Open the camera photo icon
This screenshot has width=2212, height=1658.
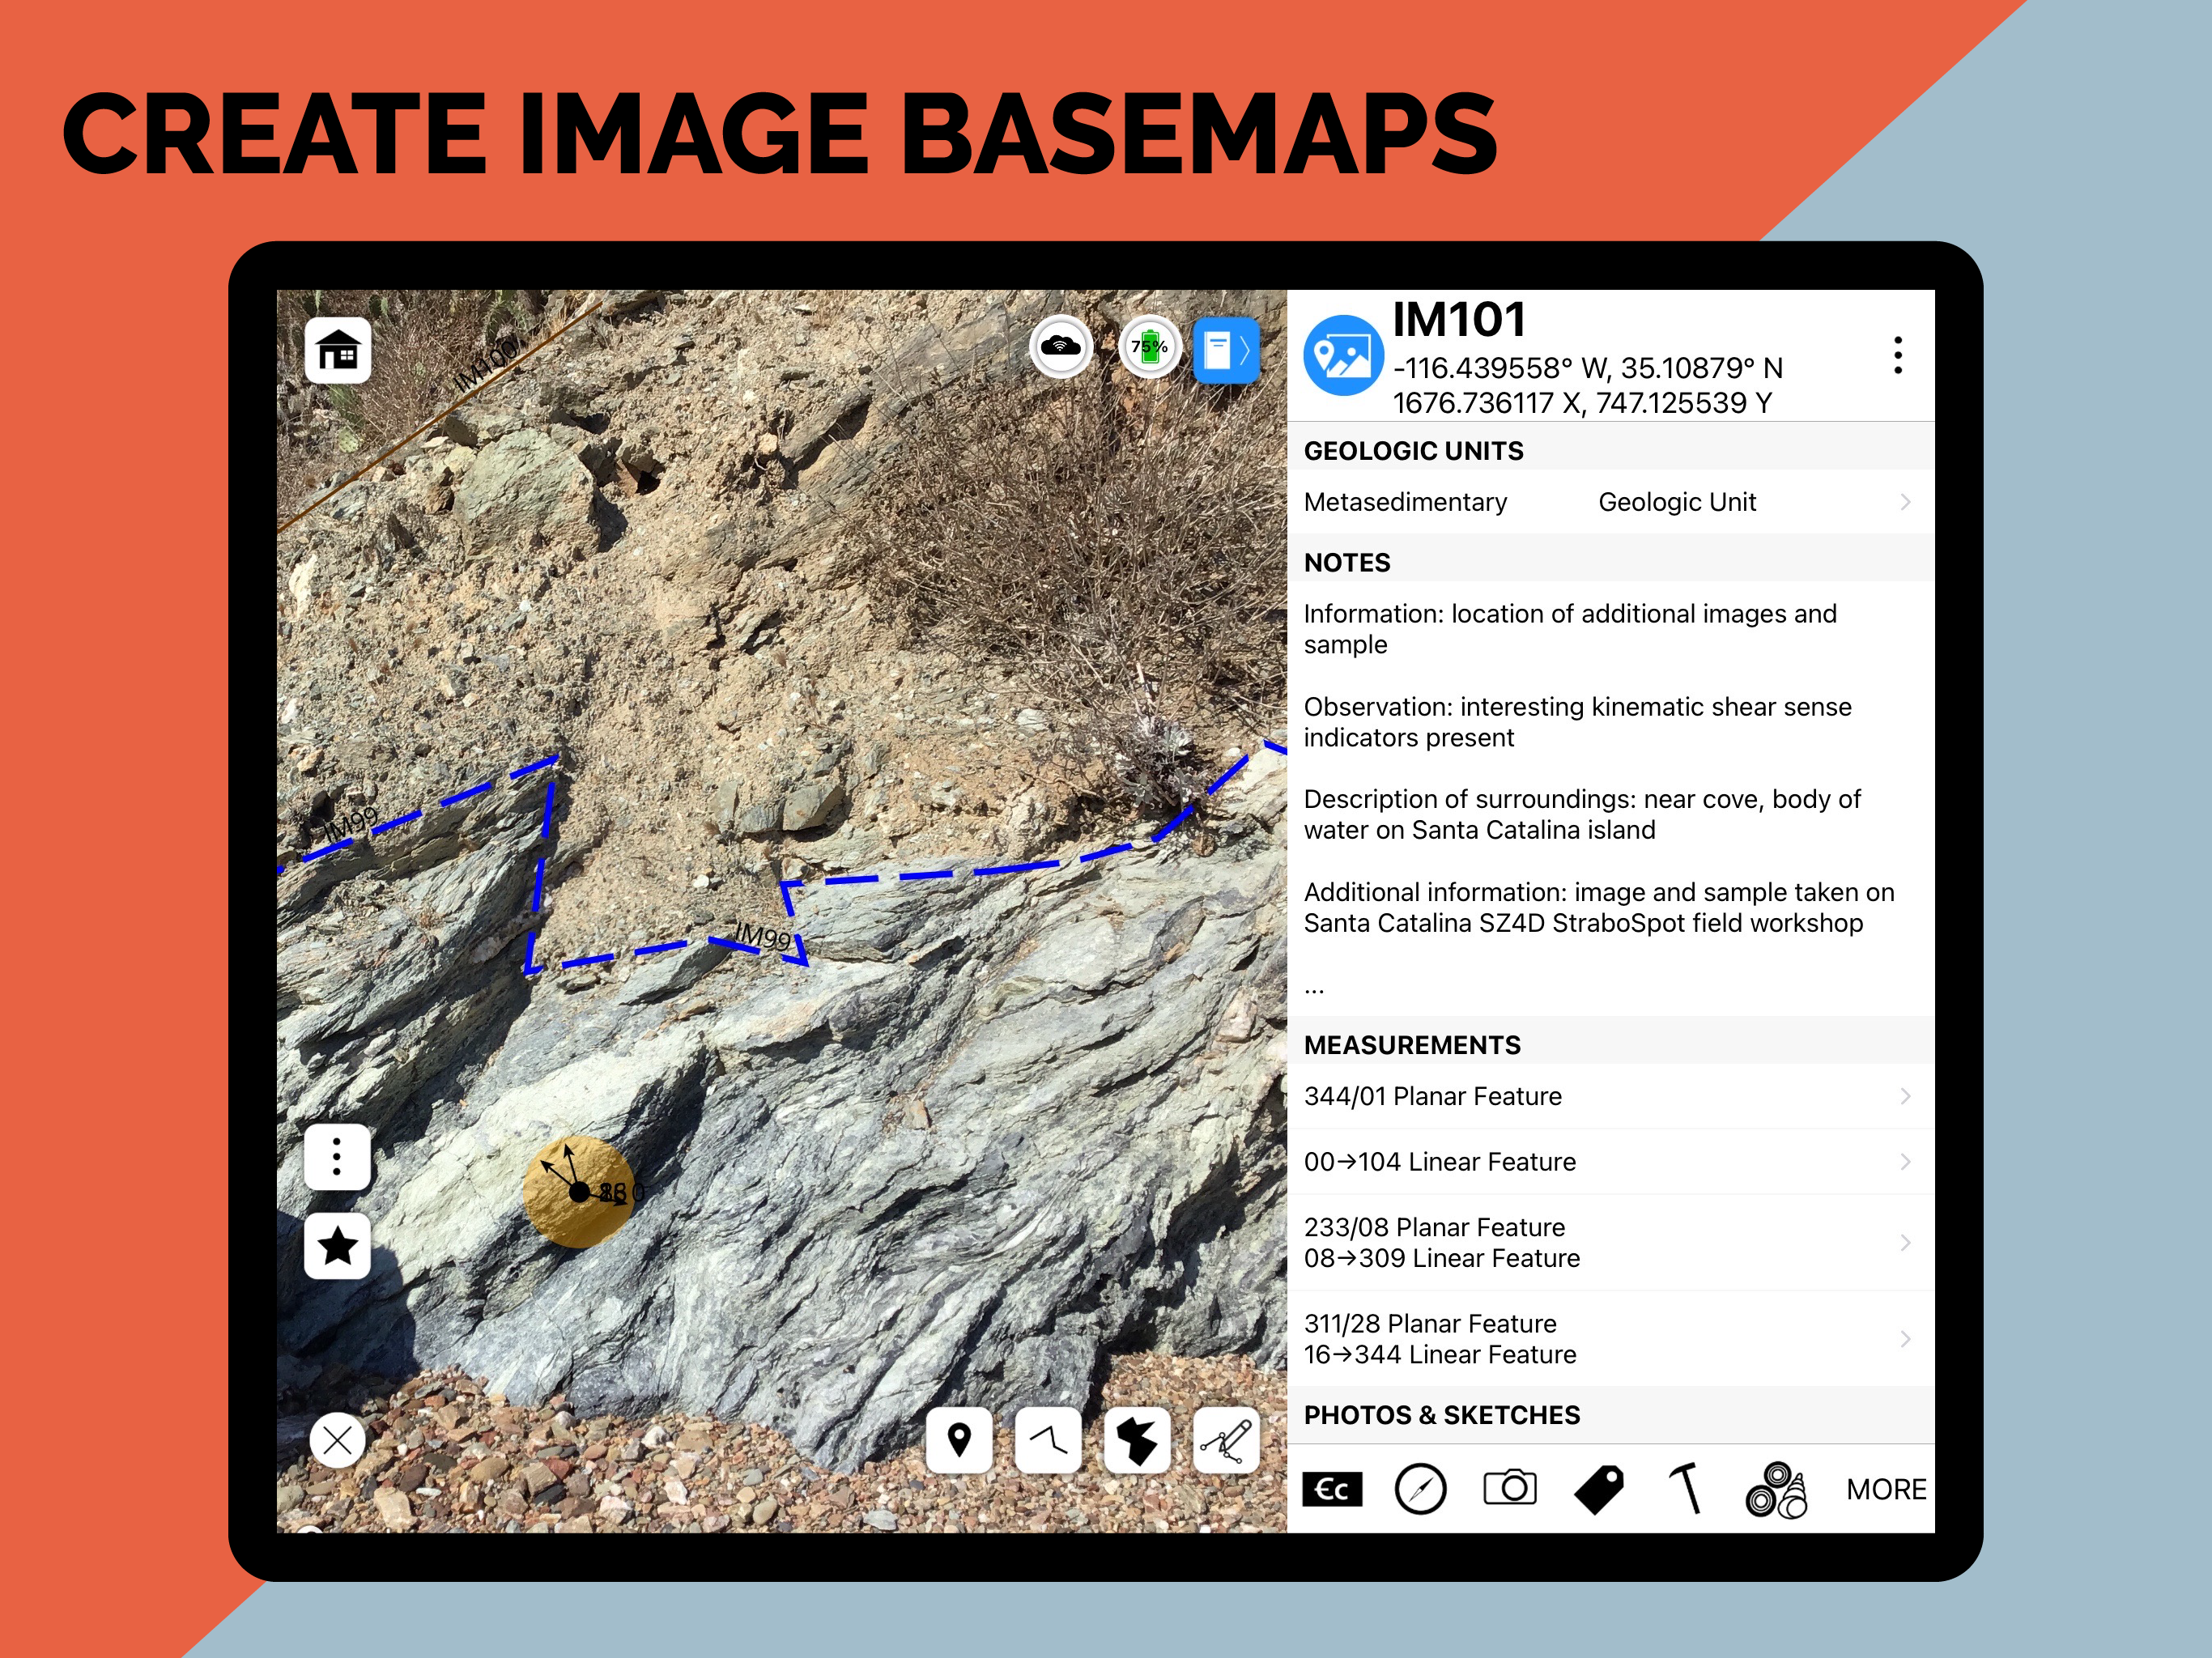pos(1509,1488)
